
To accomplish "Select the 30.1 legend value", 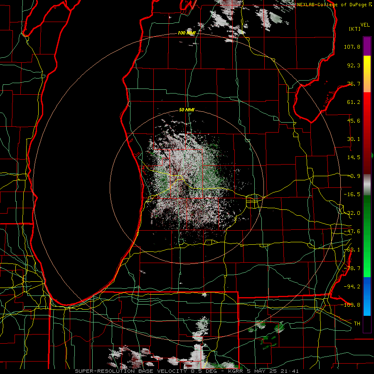I will pos(354,139).
